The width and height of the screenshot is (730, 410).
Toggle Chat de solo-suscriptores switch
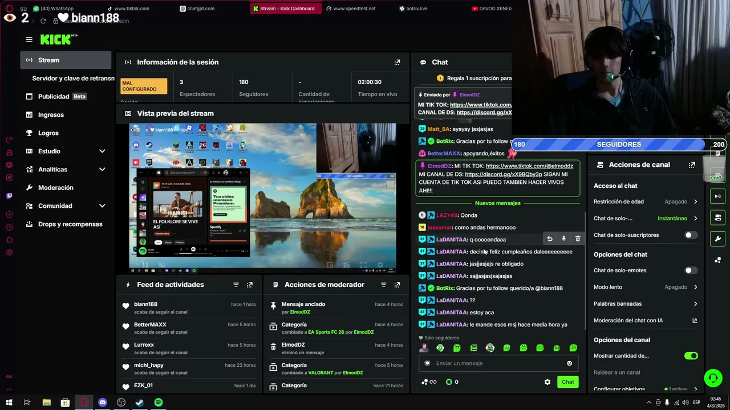point(691,235)
